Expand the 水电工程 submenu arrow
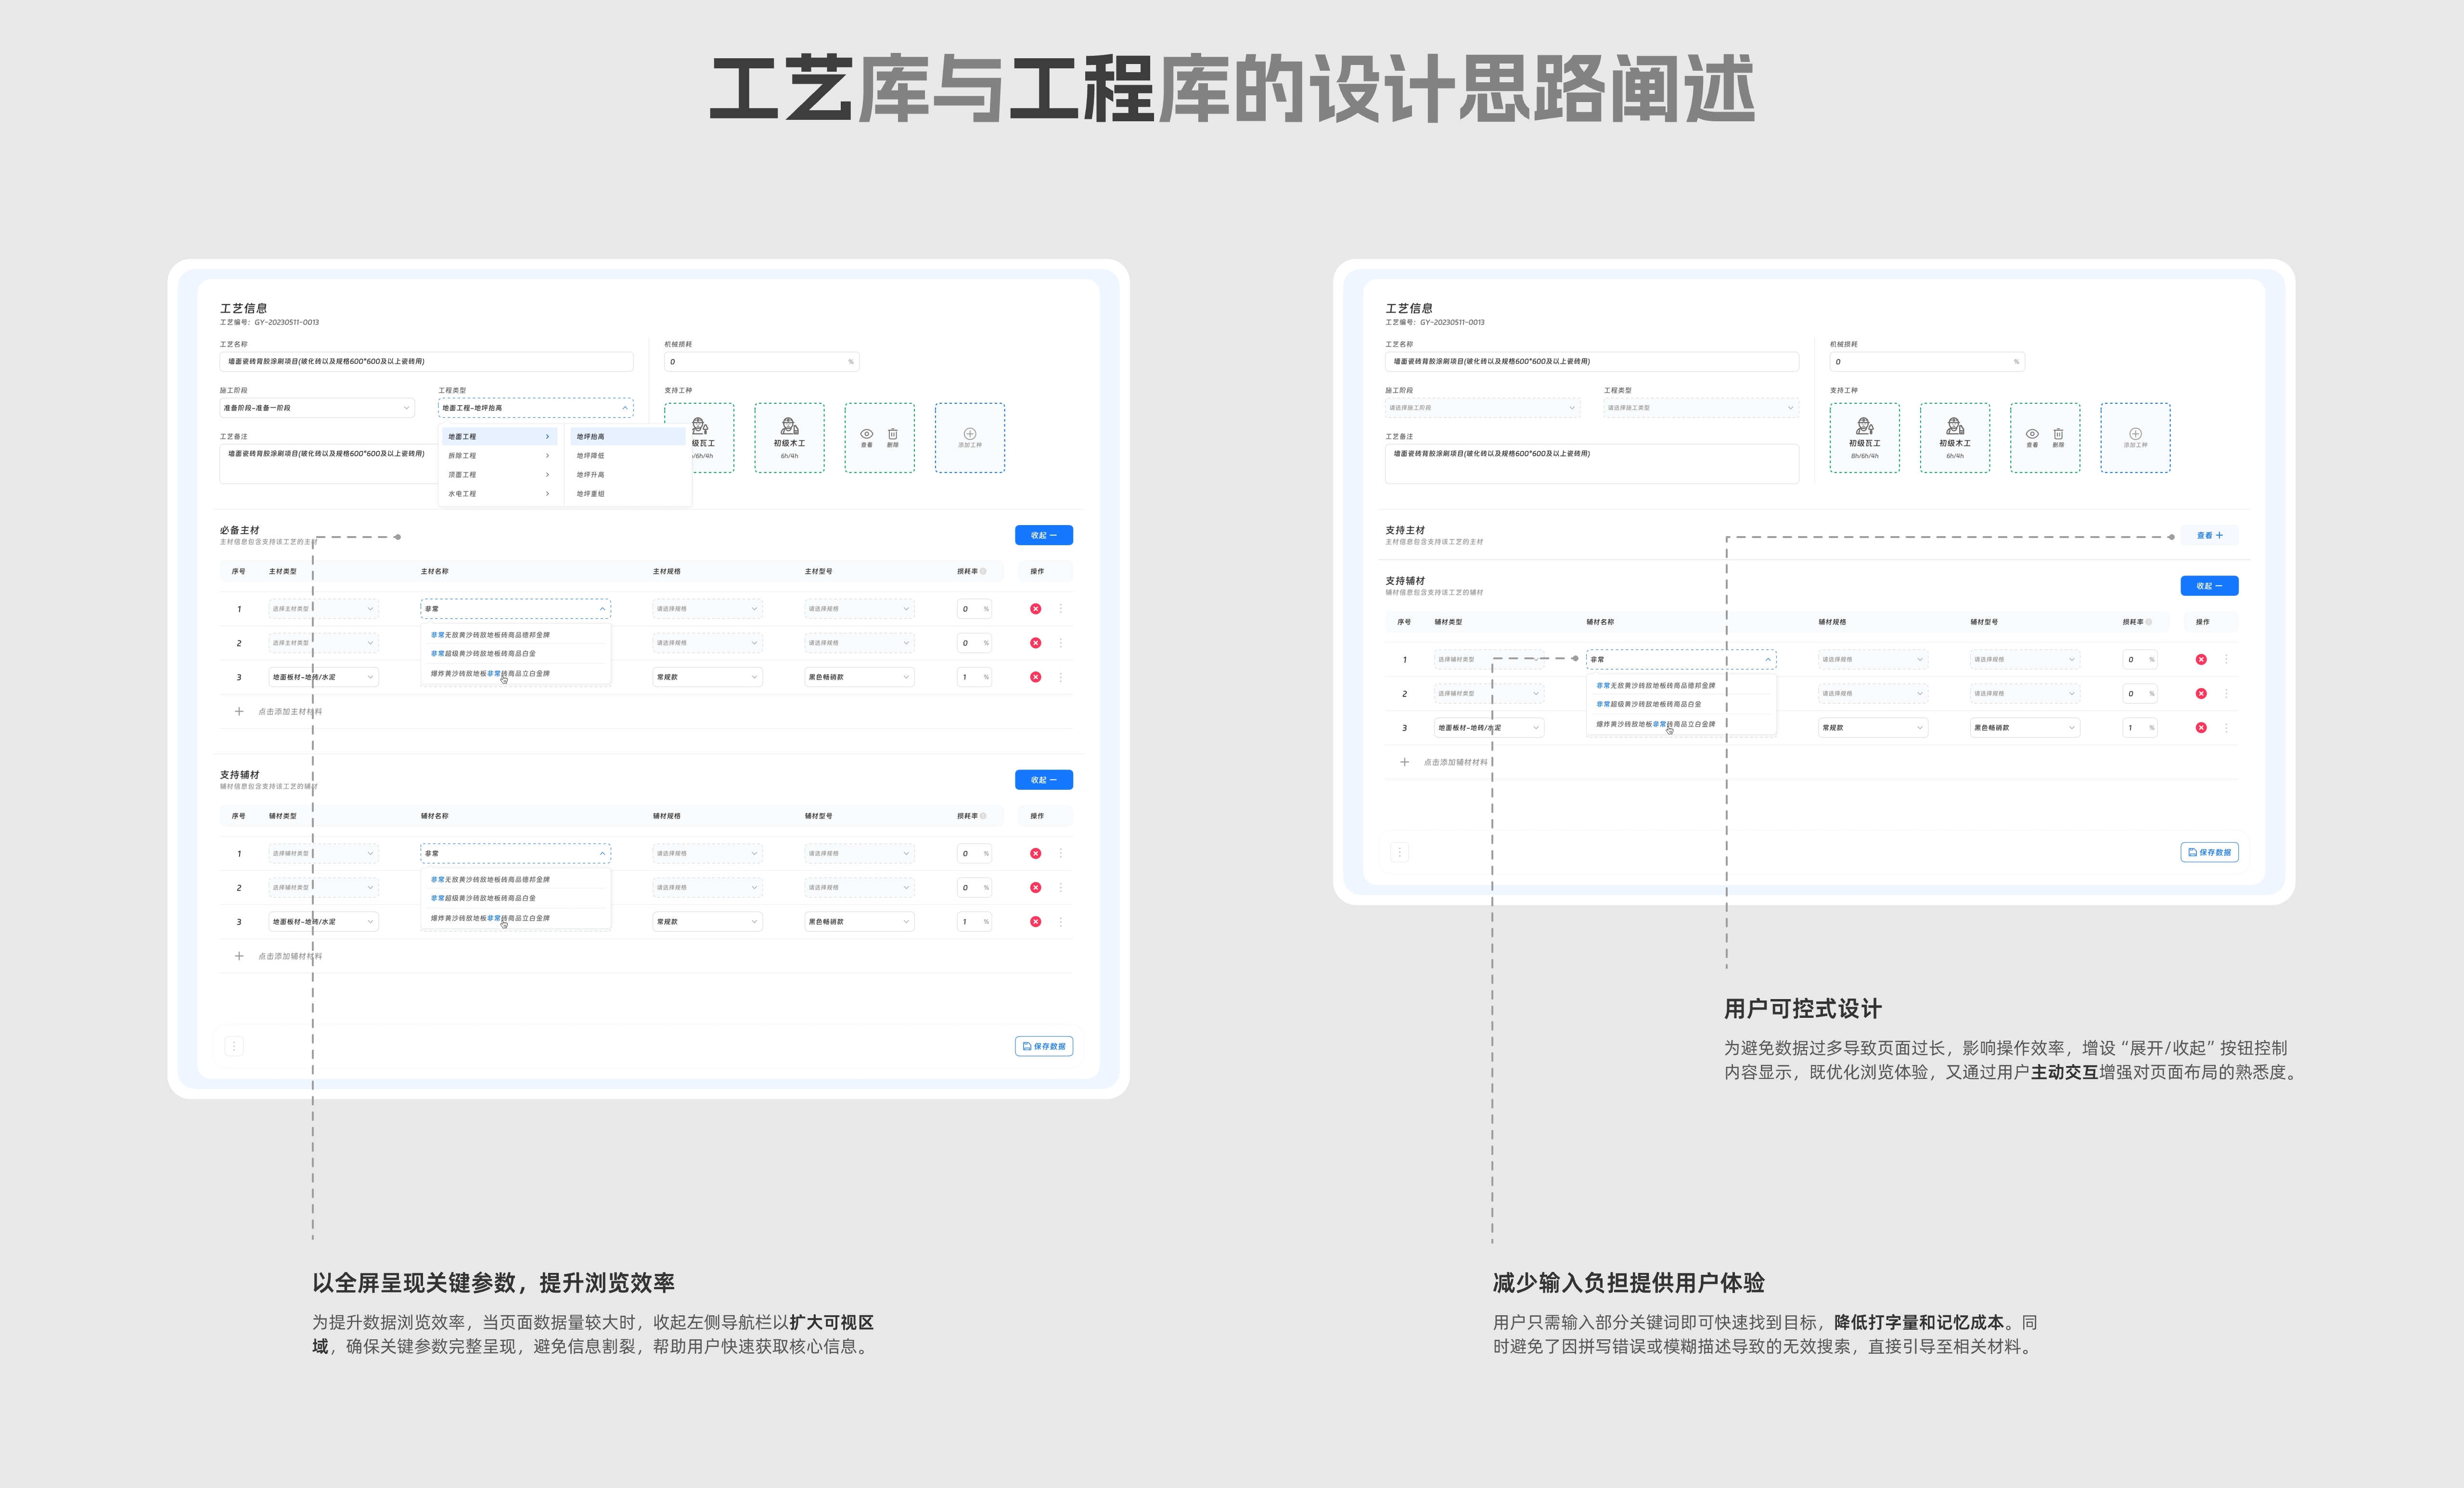Viewport: 2464px width, 1488px height. click(547, 494)
